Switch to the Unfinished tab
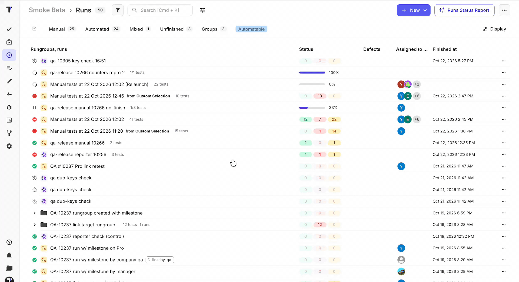The width and height of the screenshot is (519, 282). [x=176, y=29]
